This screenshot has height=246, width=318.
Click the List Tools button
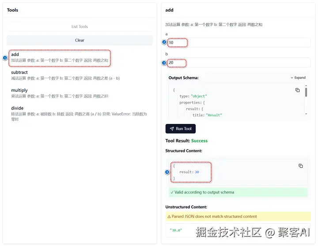(79, 26)
